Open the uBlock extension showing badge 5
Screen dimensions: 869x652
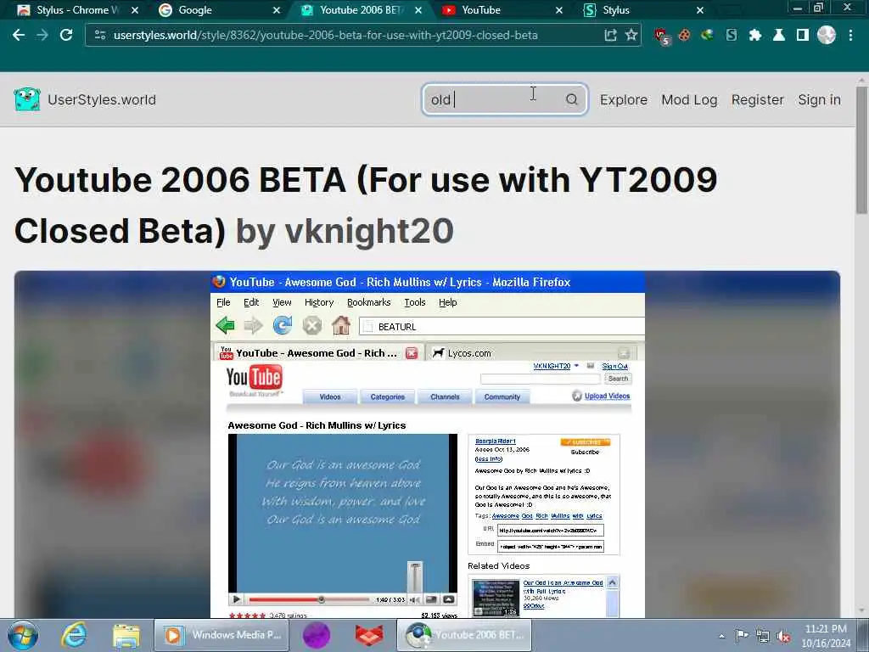[662, 36]
